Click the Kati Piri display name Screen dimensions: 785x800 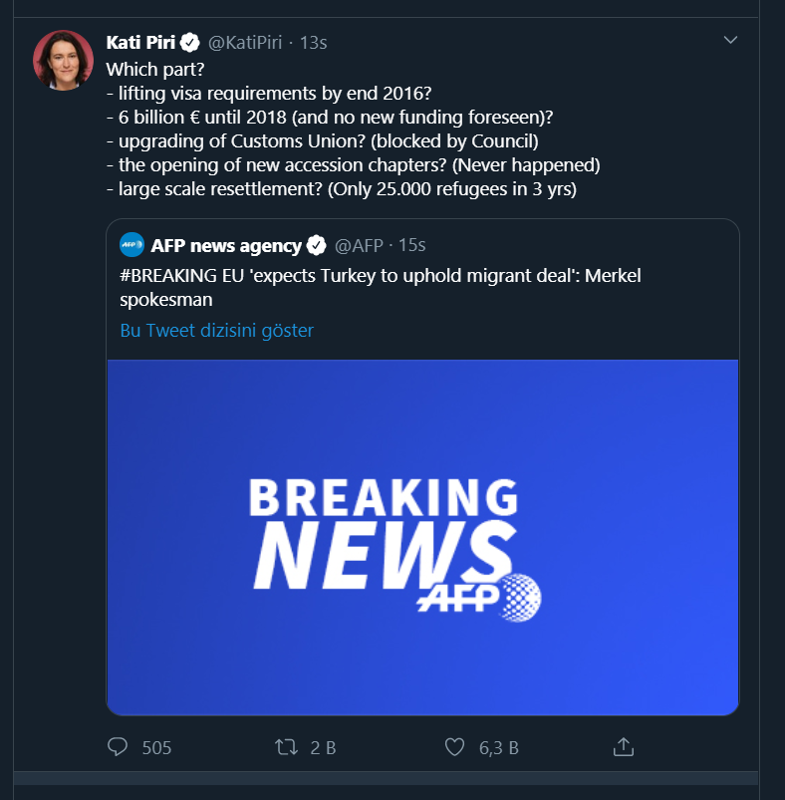(139, 42)
